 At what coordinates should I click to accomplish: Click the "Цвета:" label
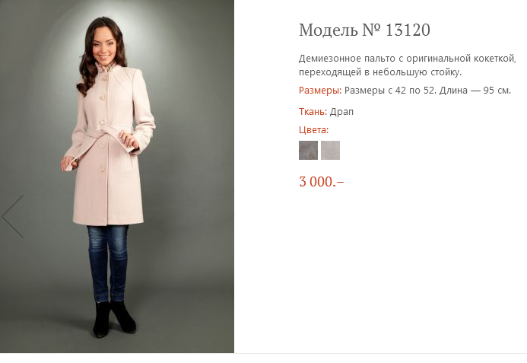point(313,130)
